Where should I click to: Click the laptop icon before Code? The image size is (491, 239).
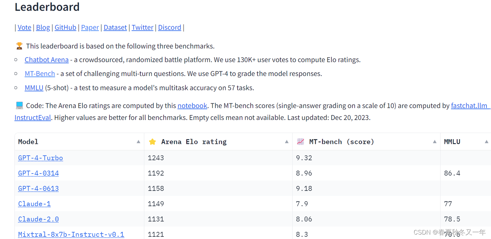tap(19, 106)
